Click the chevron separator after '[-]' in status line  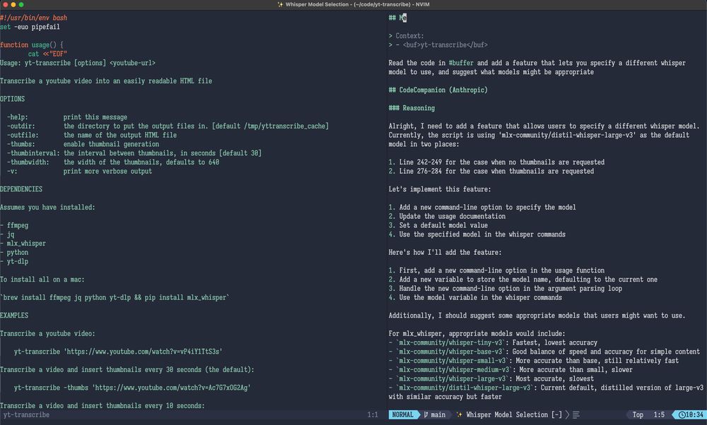click(567, 414)
